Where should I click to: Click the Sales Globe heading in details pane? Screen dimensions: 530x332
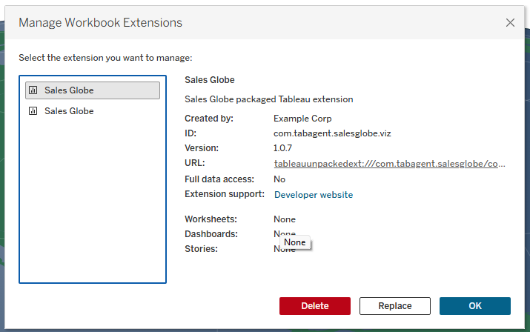click(x=210, y=80)
